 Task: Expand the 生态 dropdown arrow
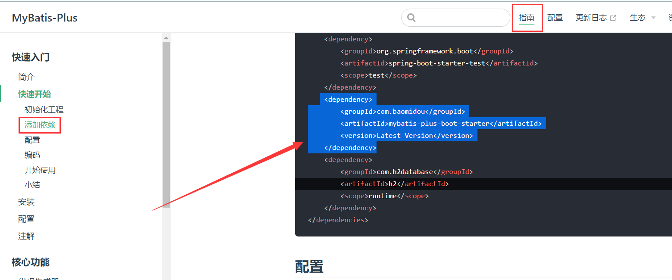click(x=653, y=18)
